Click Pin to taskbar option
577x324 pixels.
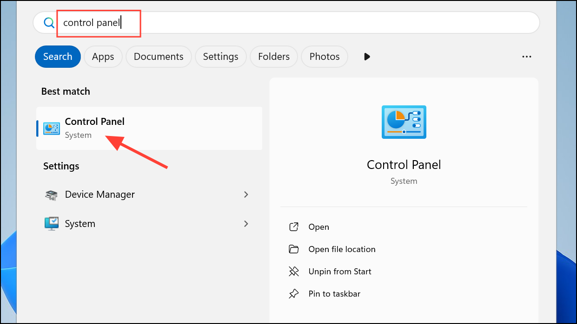tap(334, 294)
